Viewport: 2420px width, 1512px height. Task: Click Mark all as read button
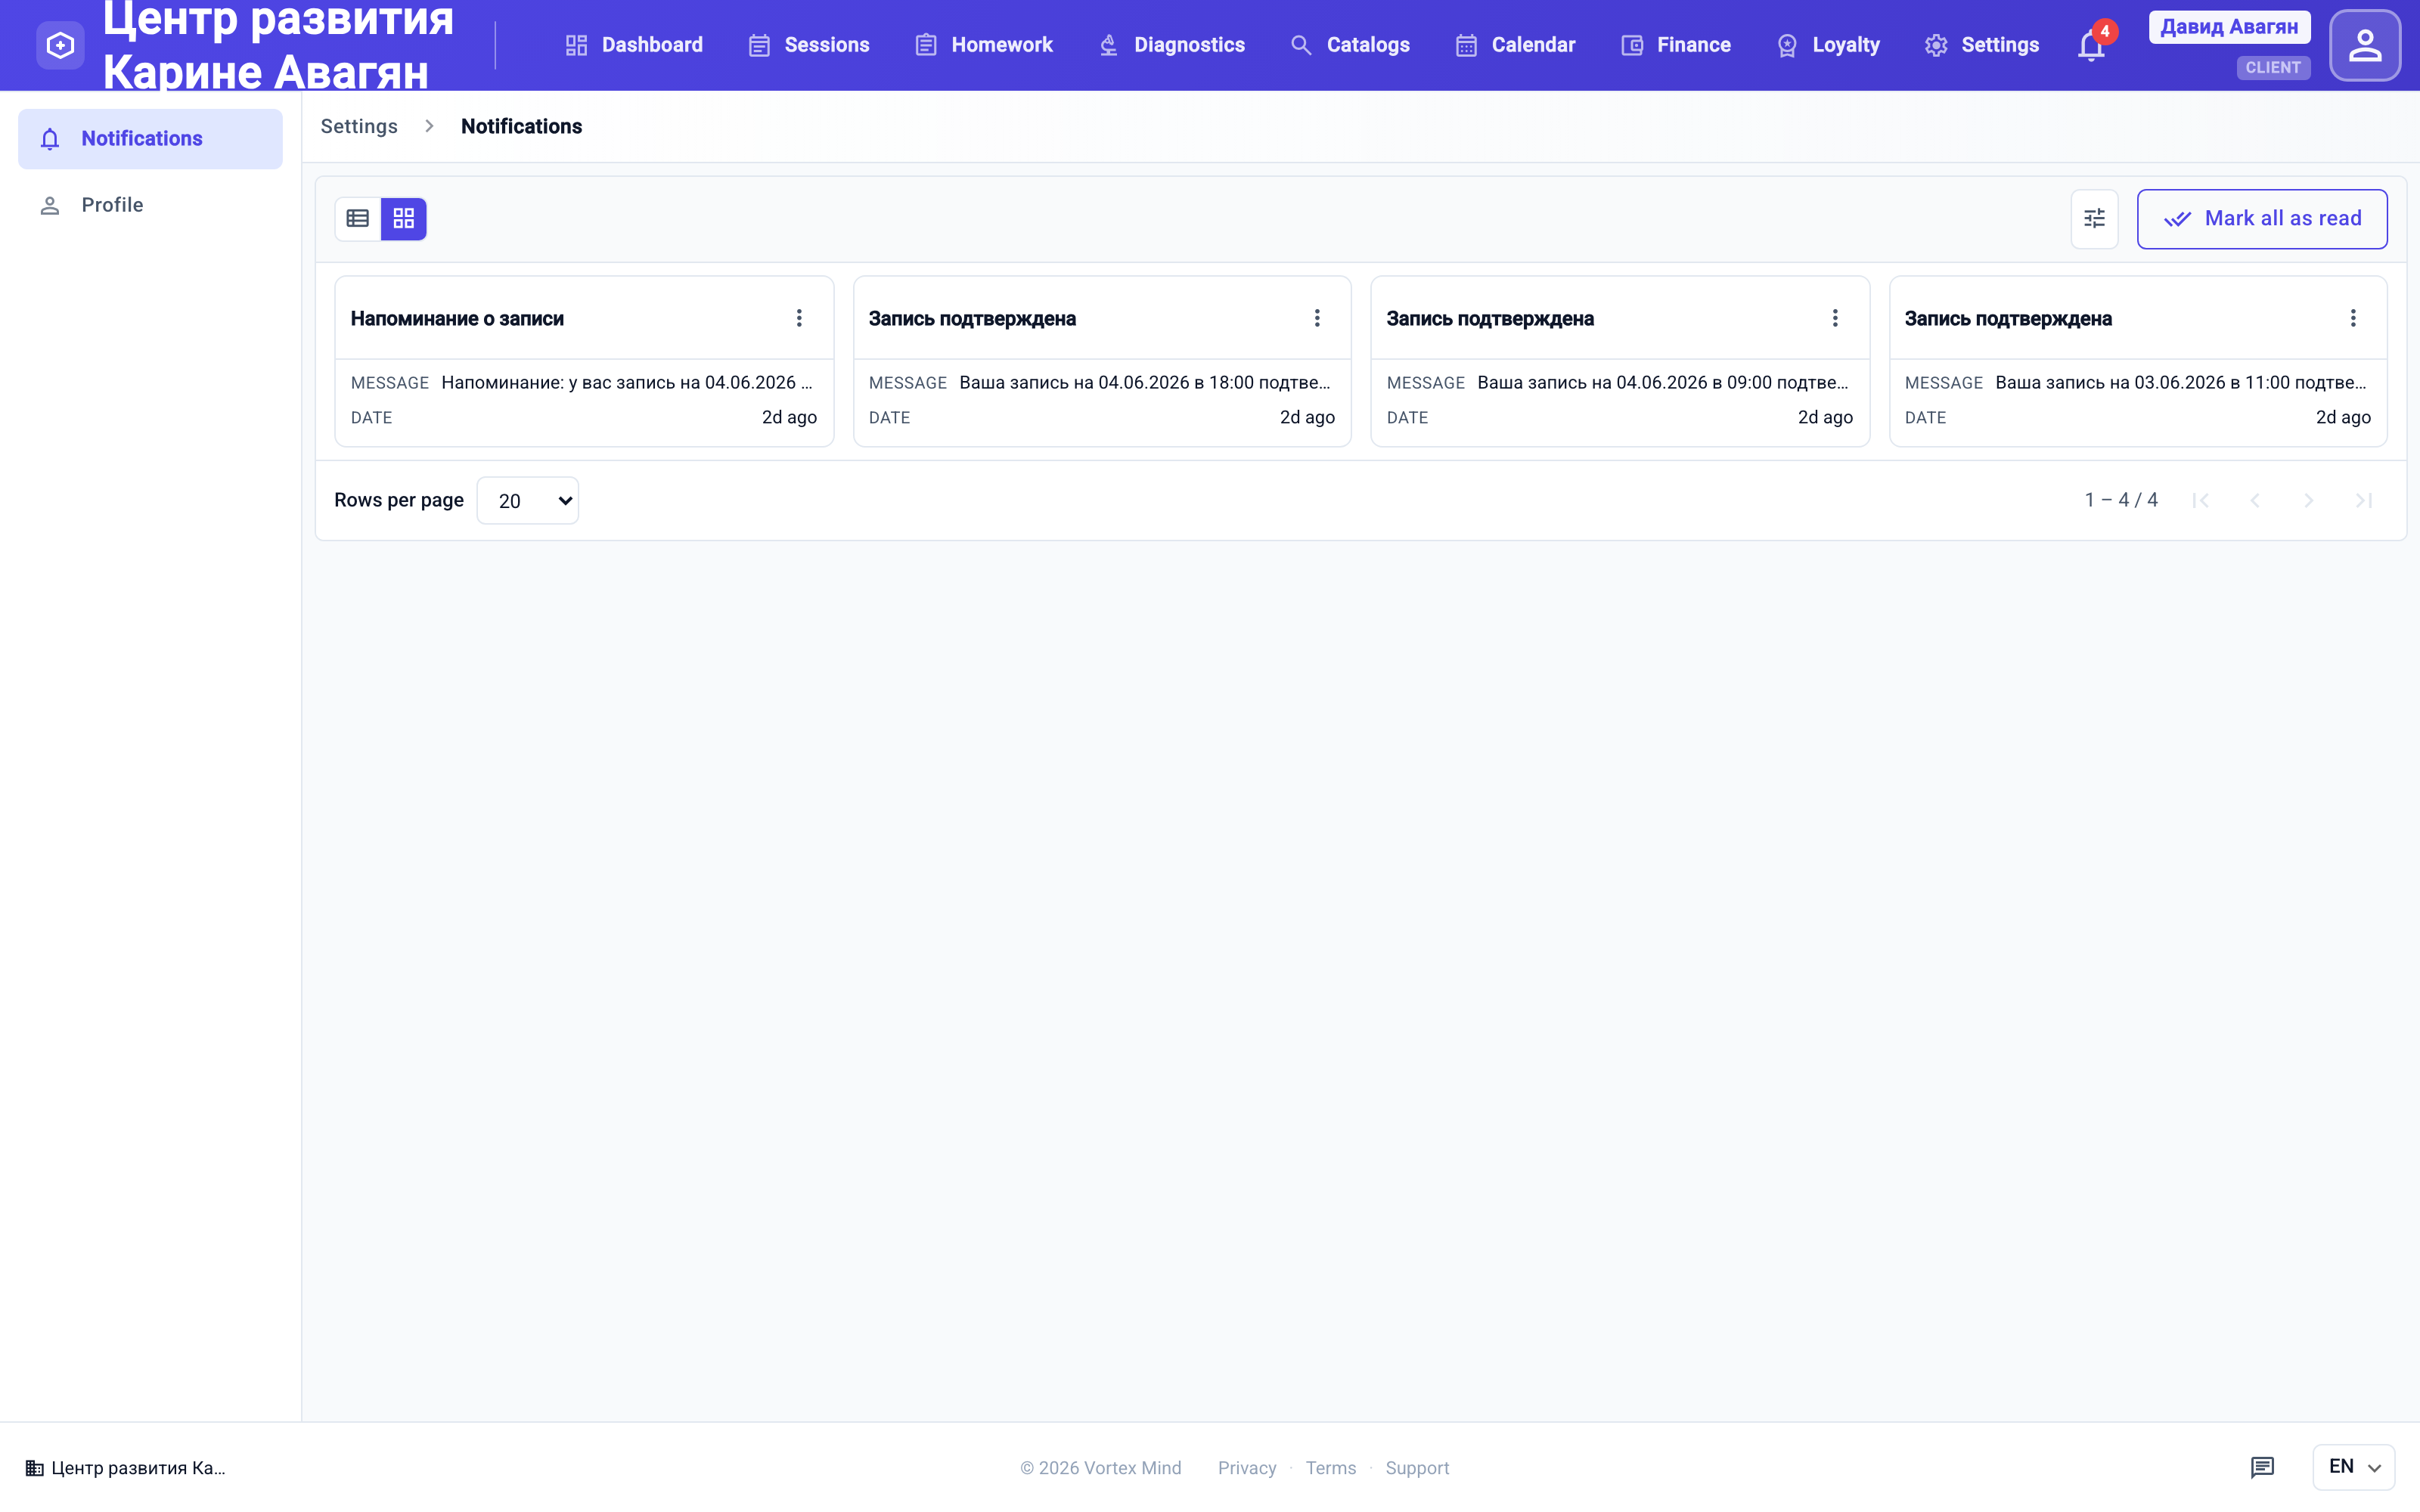pos(2262,218)
